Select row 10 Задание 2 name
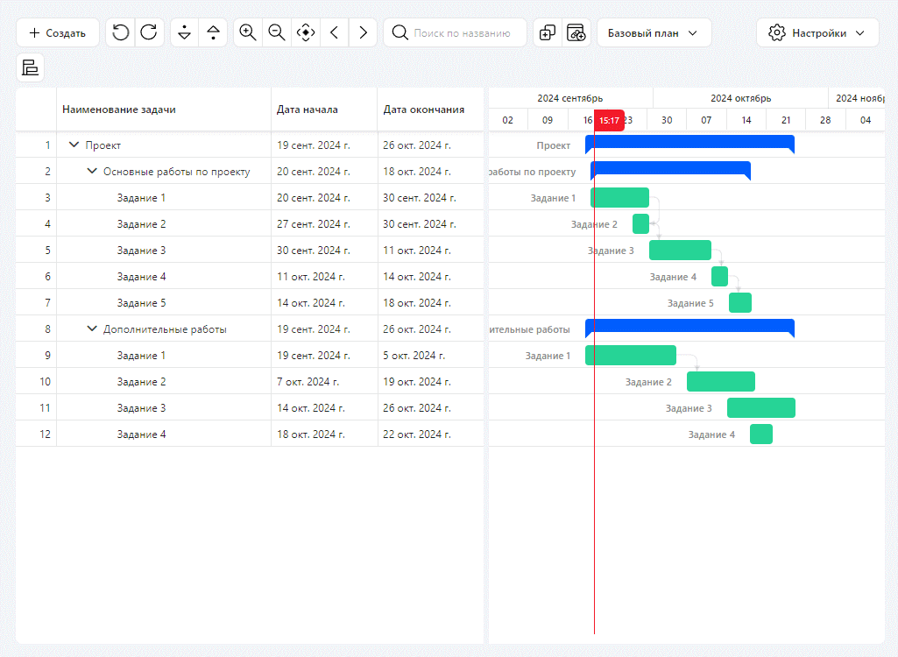 pyautogui.click(x=141, y=381)
